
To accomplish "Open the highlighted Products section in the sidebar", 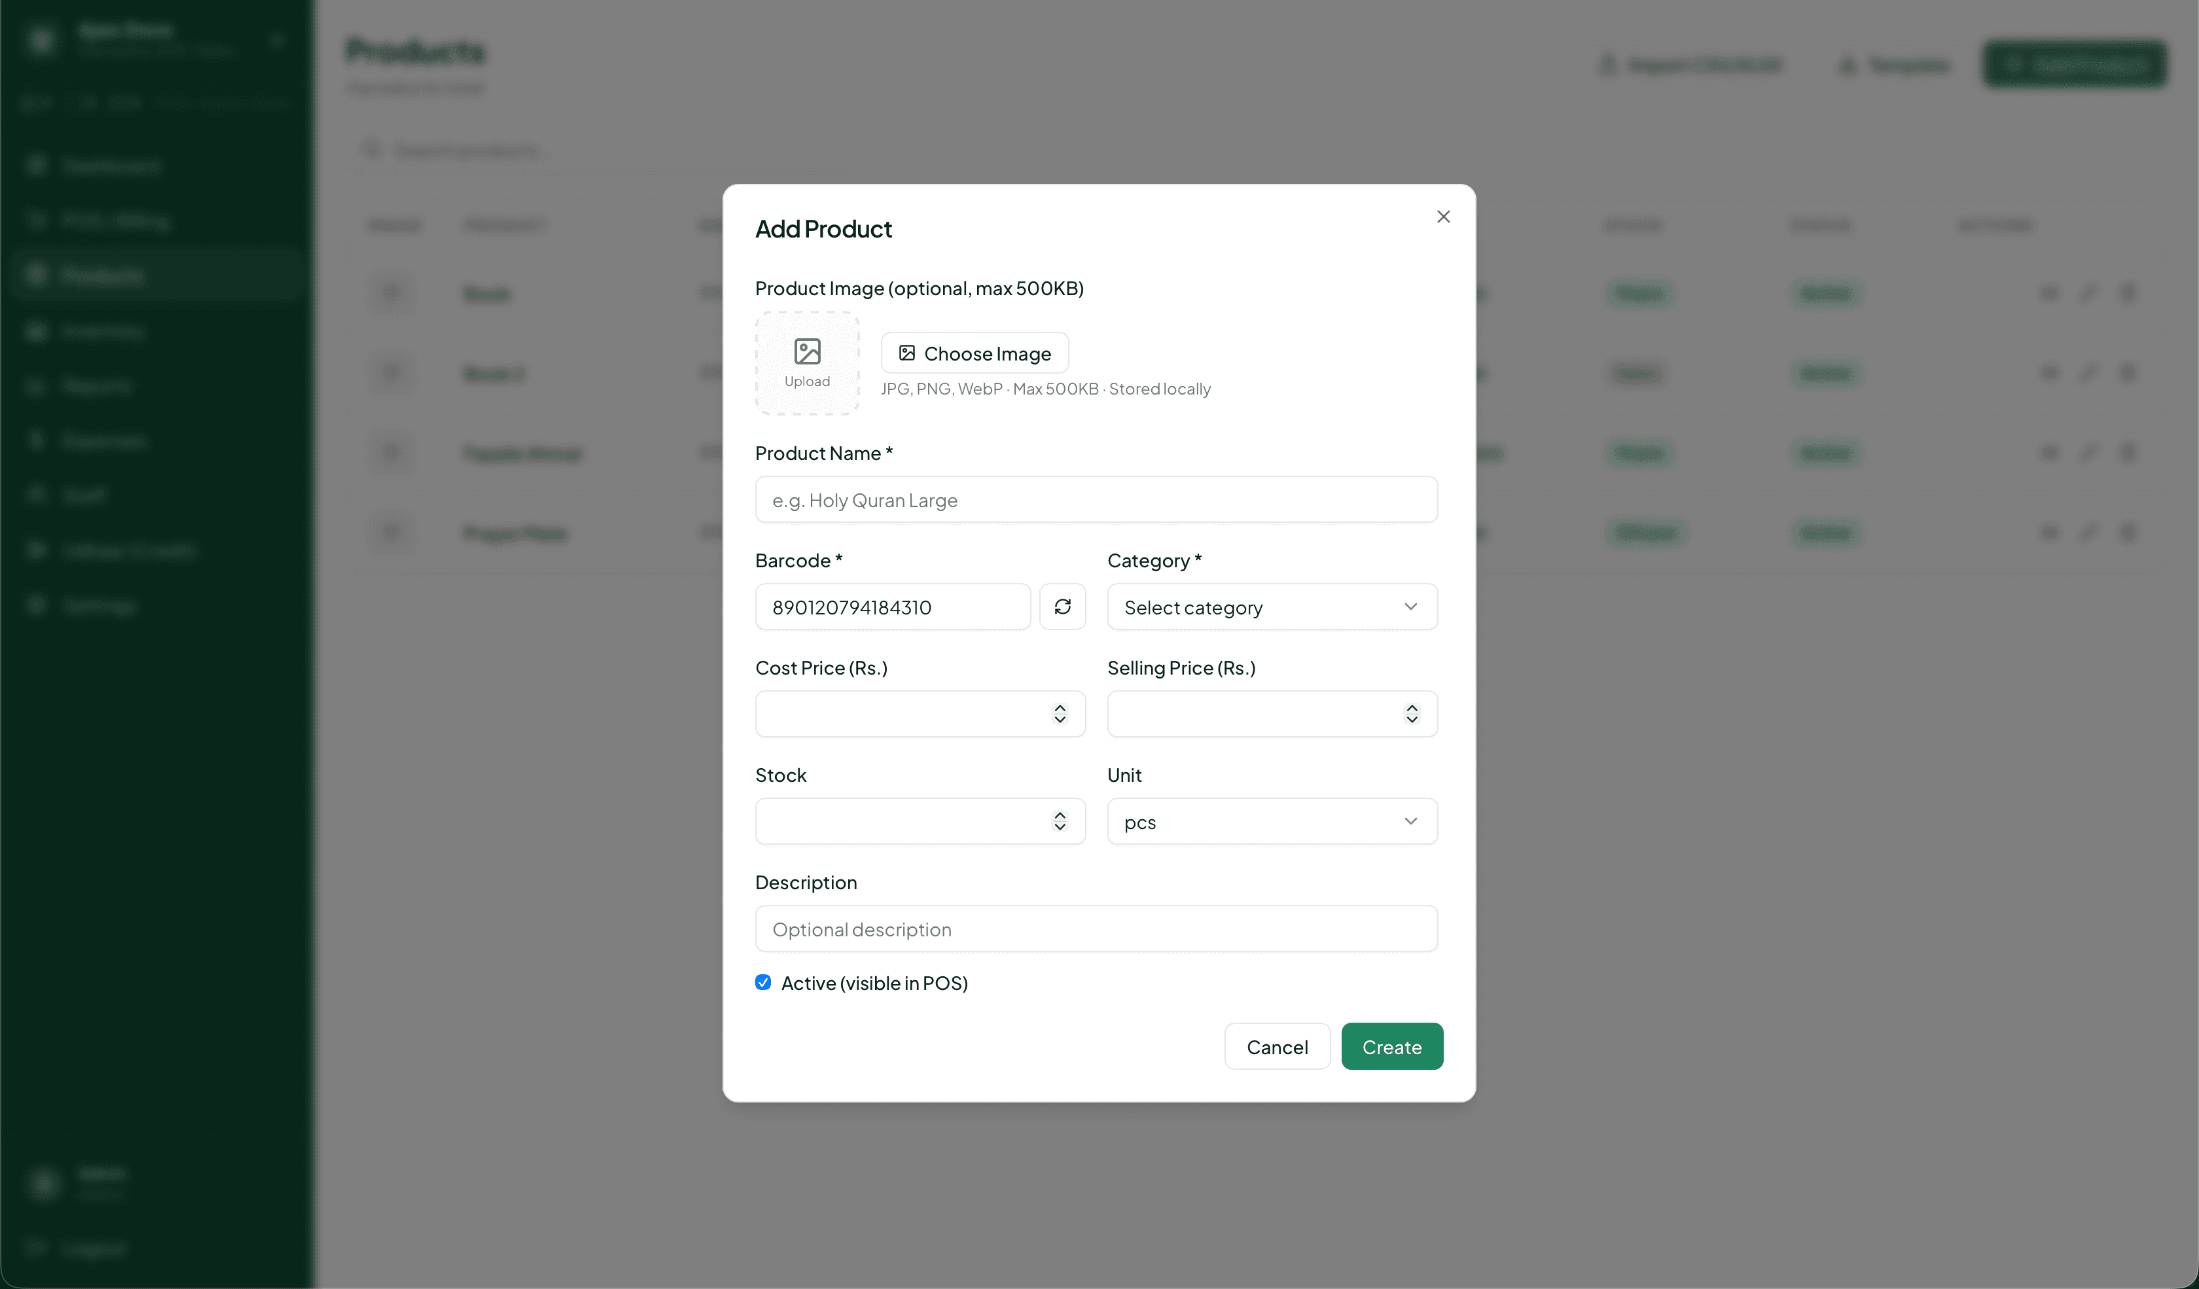I will 105,275.
